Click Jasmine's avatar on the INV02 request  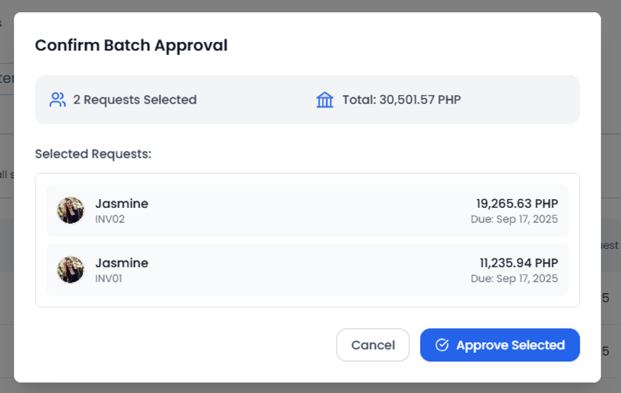(x=71, y=210)
